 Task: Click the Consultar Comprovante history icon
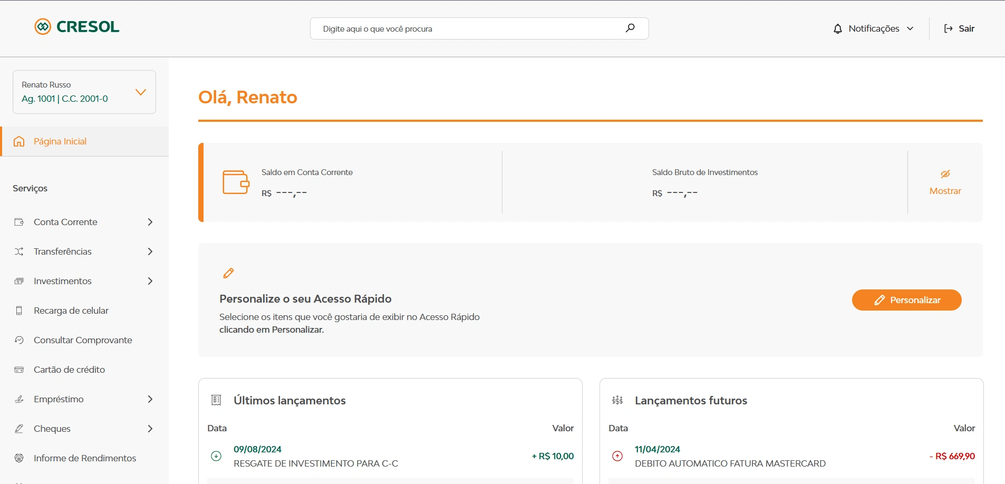[19, 340]
